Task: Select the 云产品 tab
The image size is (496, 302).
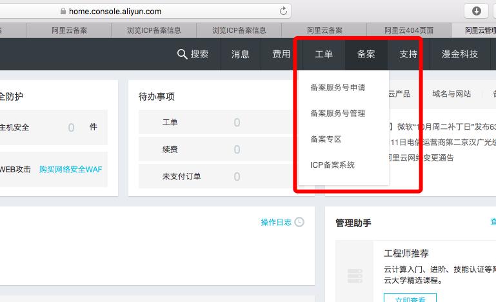Action: click(x=399, y=94)
